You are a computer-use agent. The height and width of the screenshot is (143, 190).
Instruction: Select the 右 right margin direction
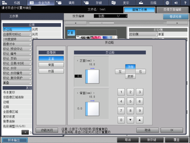tap(140, 71)
